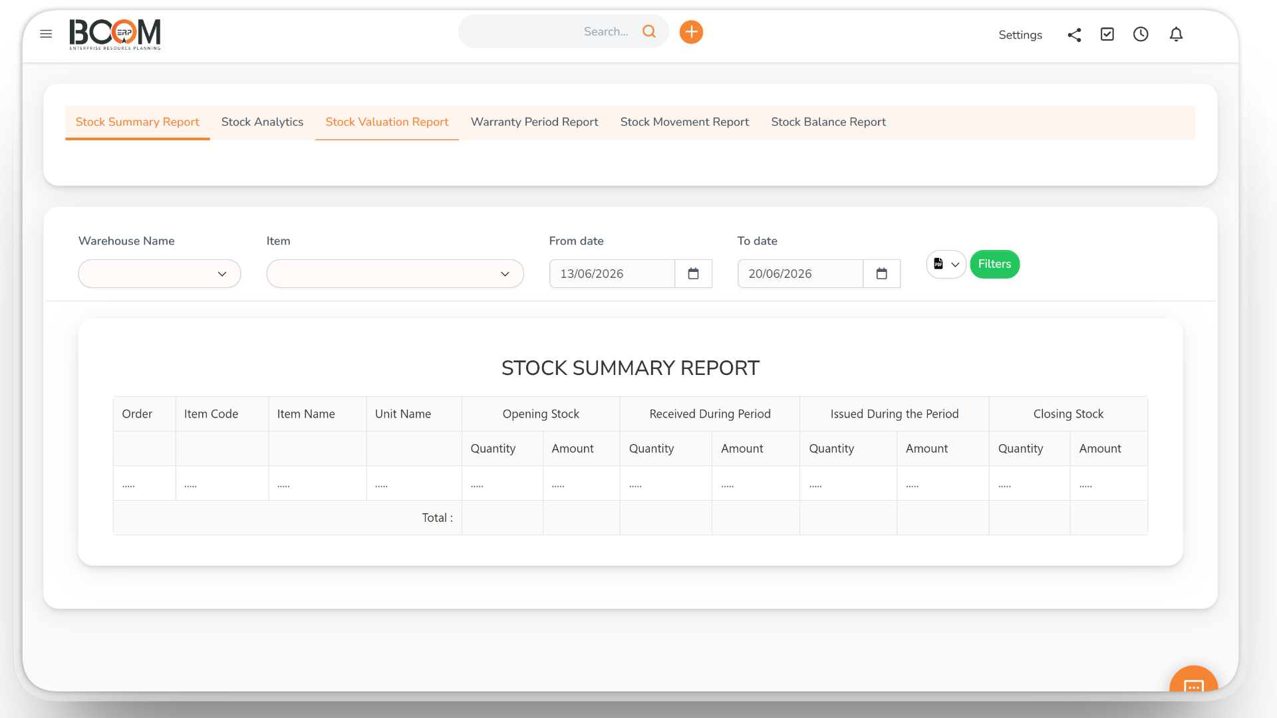
Task: Click the Closing Stock column header
Action: tap(1068, 414)
